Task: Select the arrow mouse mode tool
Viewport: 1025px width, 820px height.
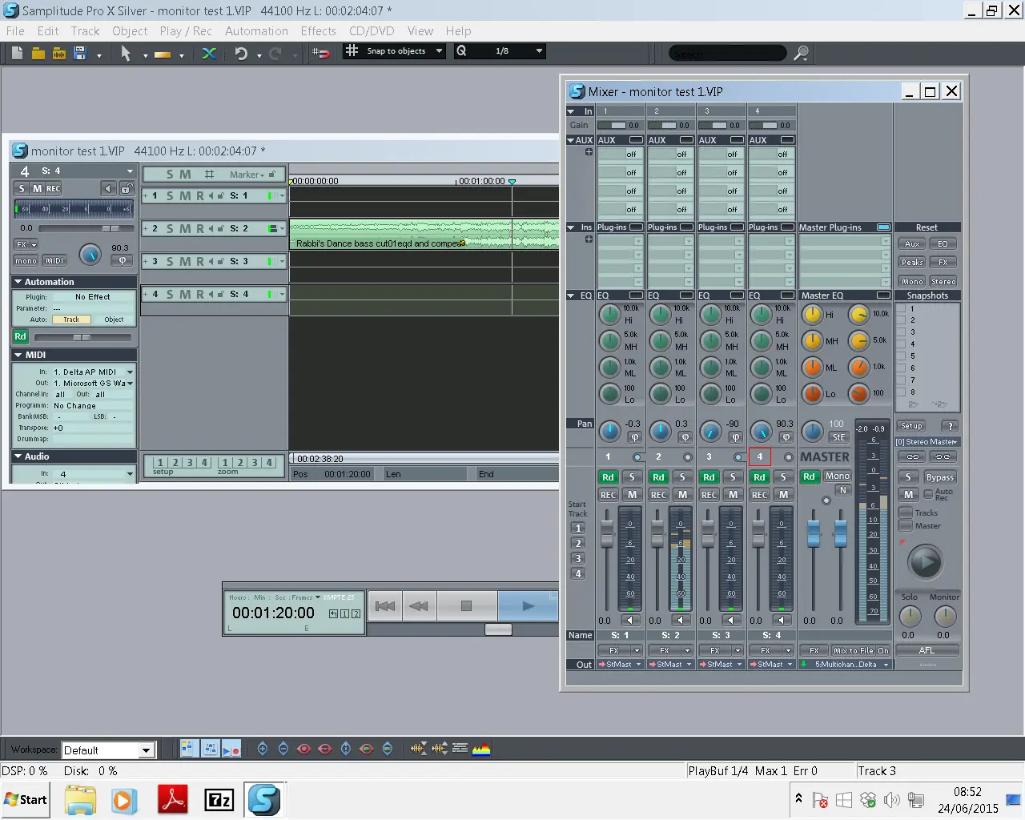Action: tap(126, 53)
